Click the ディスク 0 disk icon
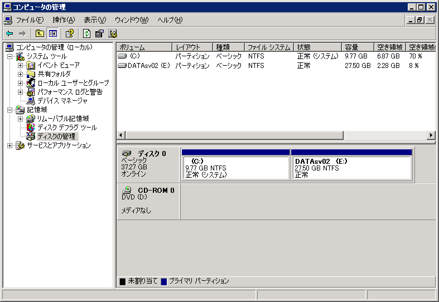Screen dimensions: 439x302 point(127,153)
